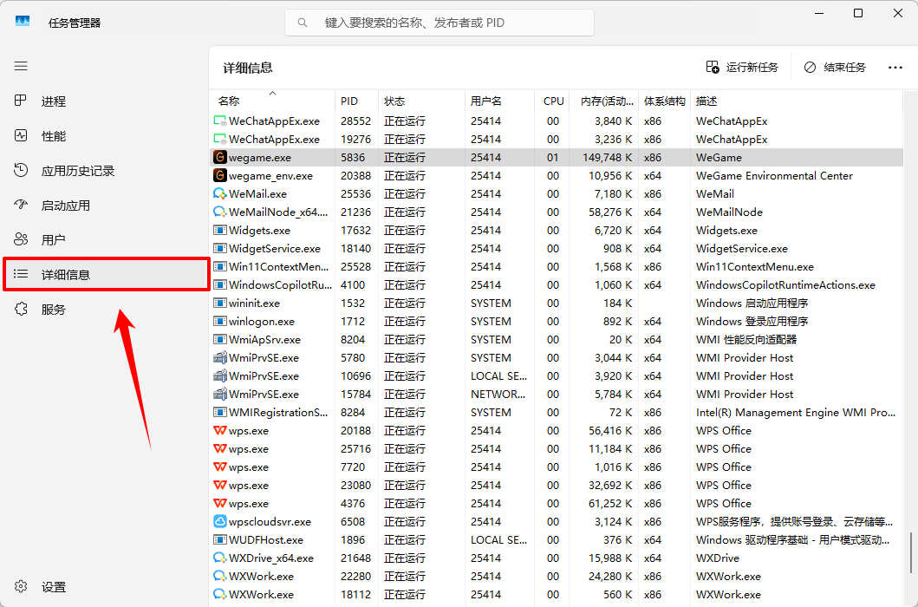Click the Task Manager app logo

(x=23, y=22)
